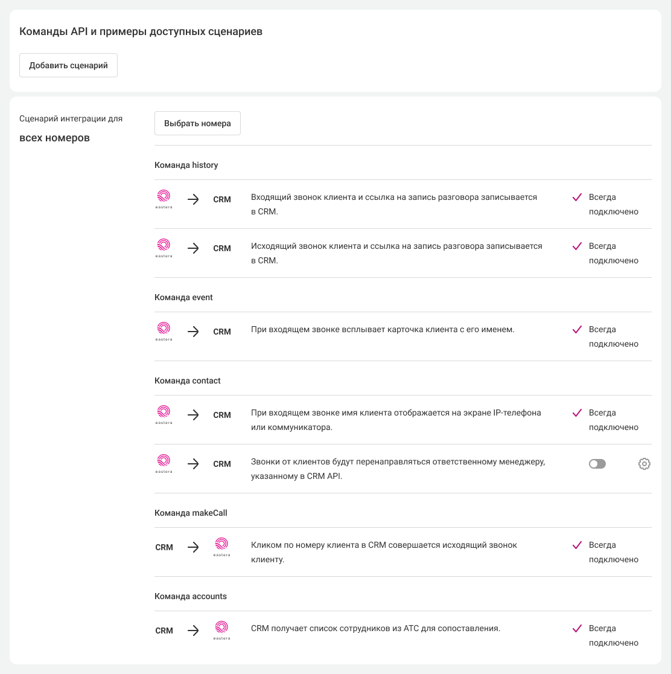This screenshot has width=671, height=674.
Task: Click checkmark beside popup client card scenario
Action: pyautogui.click(x=577, y=330)
